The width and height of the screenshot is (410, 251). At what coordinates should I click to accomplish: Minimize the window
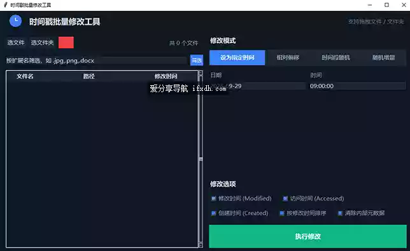[370, 5]
